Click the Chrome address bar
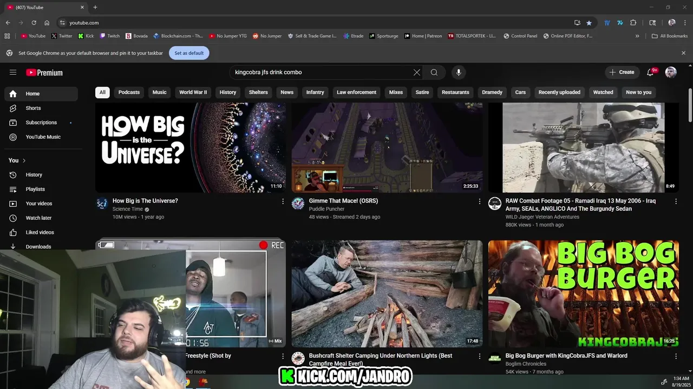This screenshot has height=389, width=693. [x=319, y=23]
